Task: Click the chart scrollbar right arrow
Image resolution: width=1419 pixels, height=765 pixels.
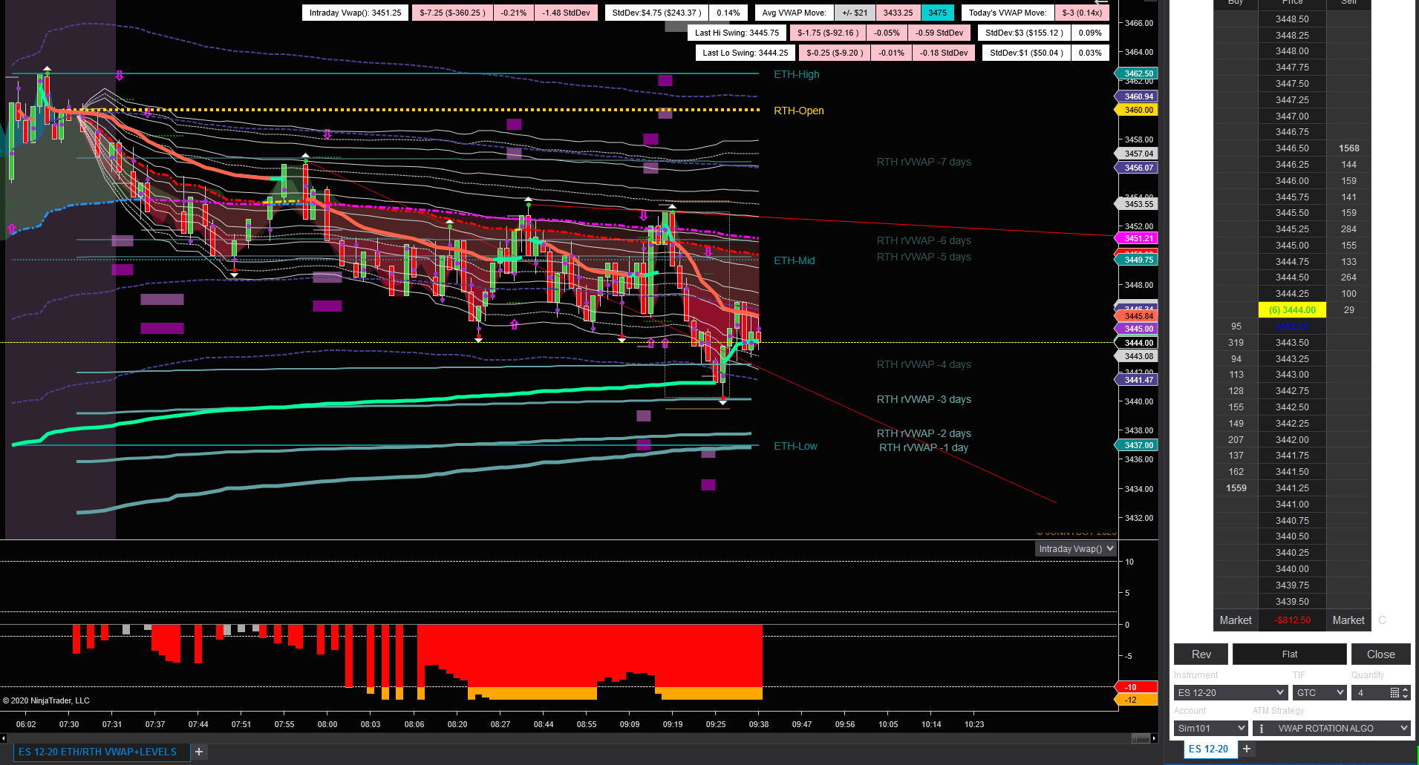Action: [1154, 738]
